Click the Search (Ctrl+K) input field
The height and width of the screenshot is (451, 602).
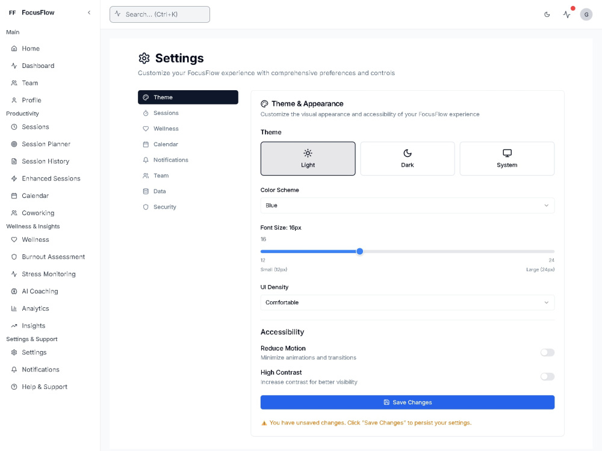160,14
